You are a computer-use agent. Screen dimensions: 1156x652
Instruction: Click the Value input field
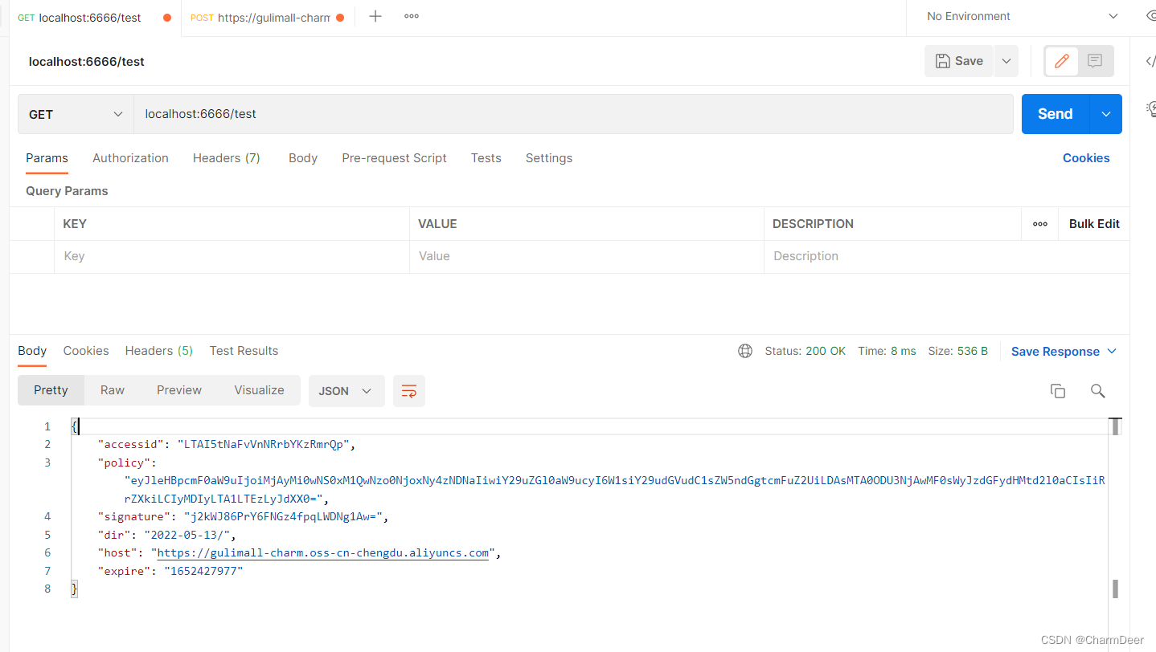(x=586, y=256)
